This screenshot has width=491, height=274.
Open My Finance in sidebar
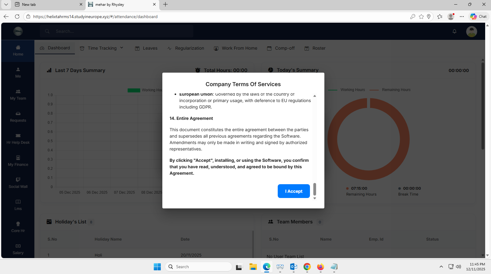point(18,161)
